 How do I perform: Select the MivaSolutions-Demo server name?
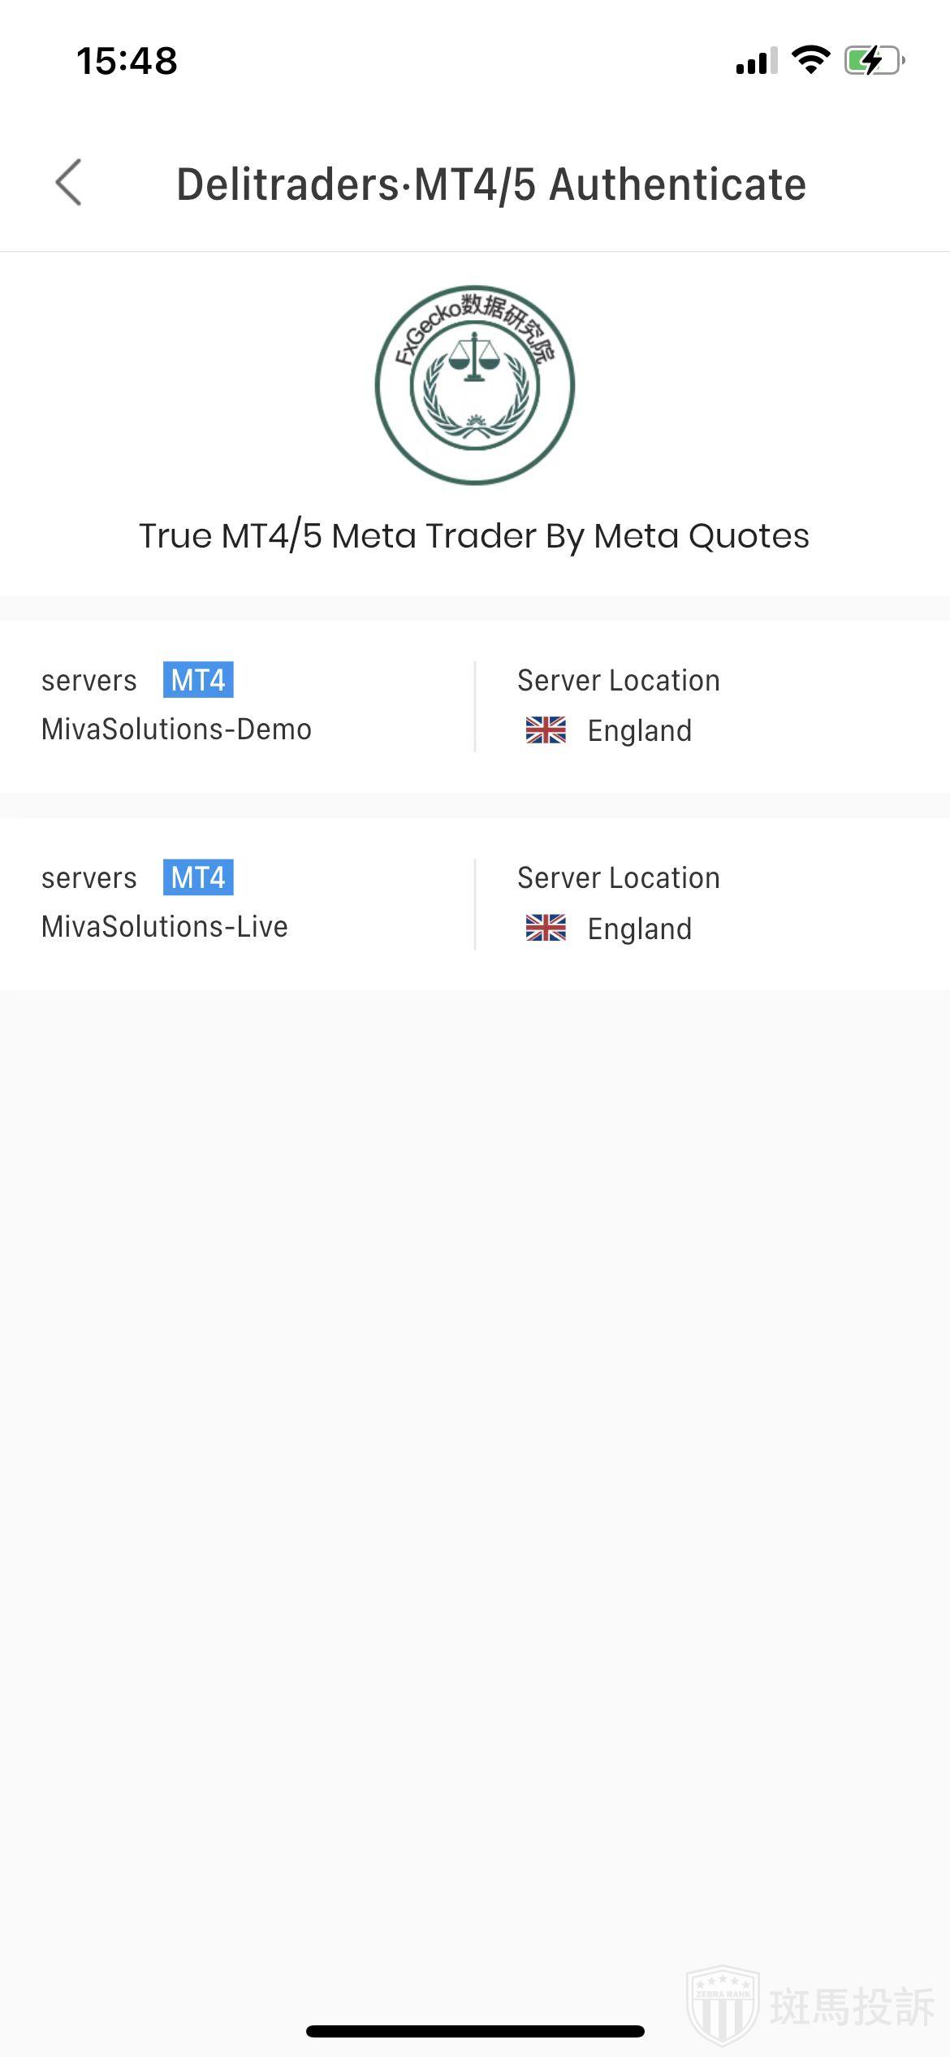point(176,730)
